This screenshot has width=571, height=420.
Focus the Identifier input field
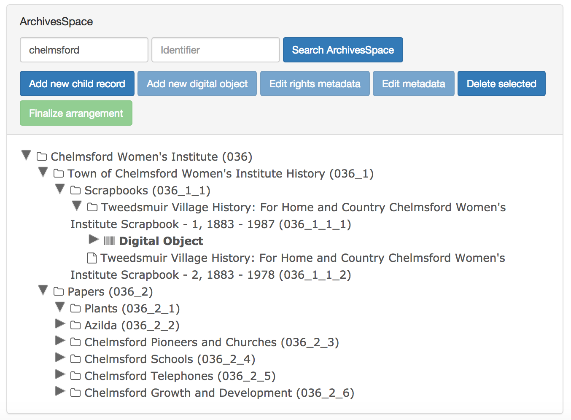tap(215, 50)
